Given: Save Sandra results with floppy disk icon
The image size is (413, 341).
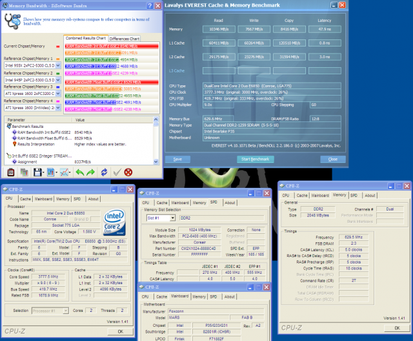Looking at the screenshot, I should point(37,172).
